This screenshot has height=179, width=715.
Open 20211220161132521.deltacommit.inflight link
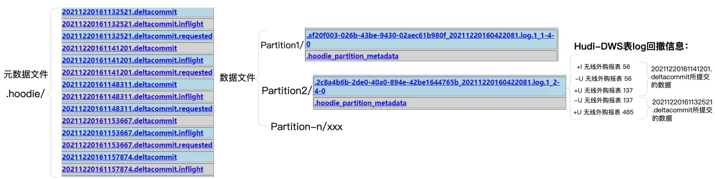tap(133, 24)
